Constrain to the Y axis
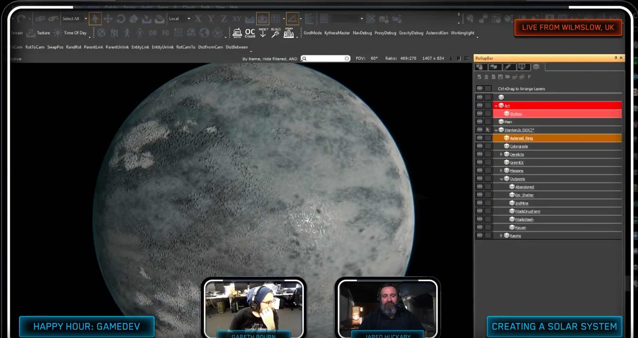Viewport: 638px width, 338px height. [211, 19]
